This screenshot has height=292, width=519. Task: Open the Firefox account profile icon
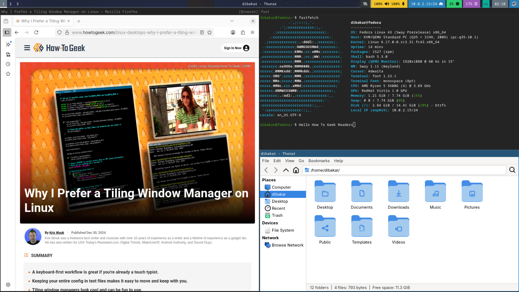(x=233, y=32)
